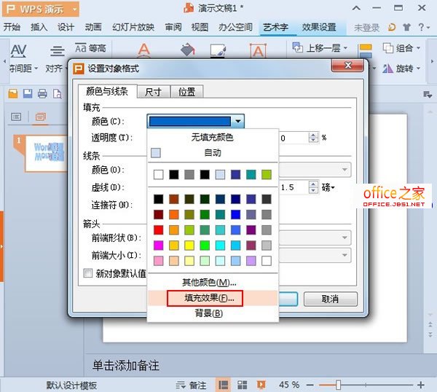Click the print preview page icon
Screen dimensions: 437x392
(x=57, y=94)
